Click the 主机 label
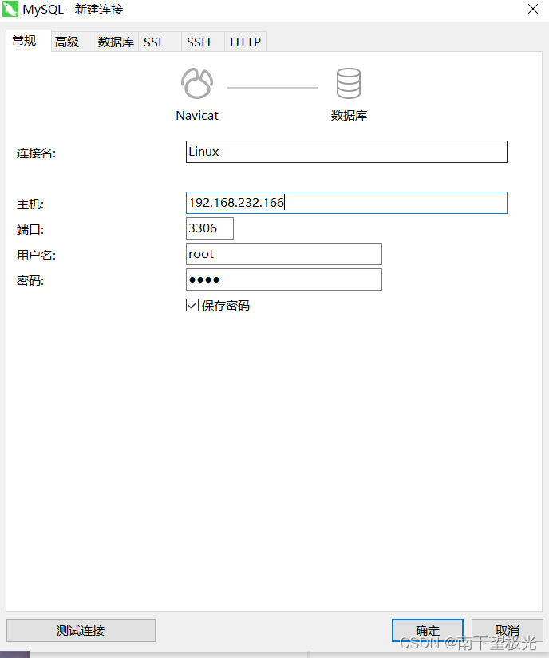 (30, 204)
